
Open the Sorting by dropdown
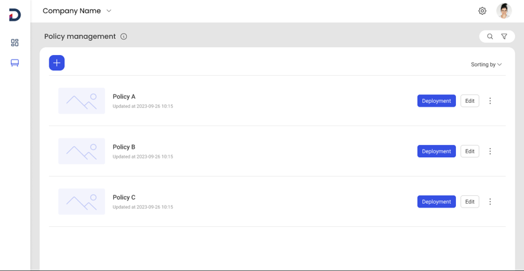coord(486,65)
